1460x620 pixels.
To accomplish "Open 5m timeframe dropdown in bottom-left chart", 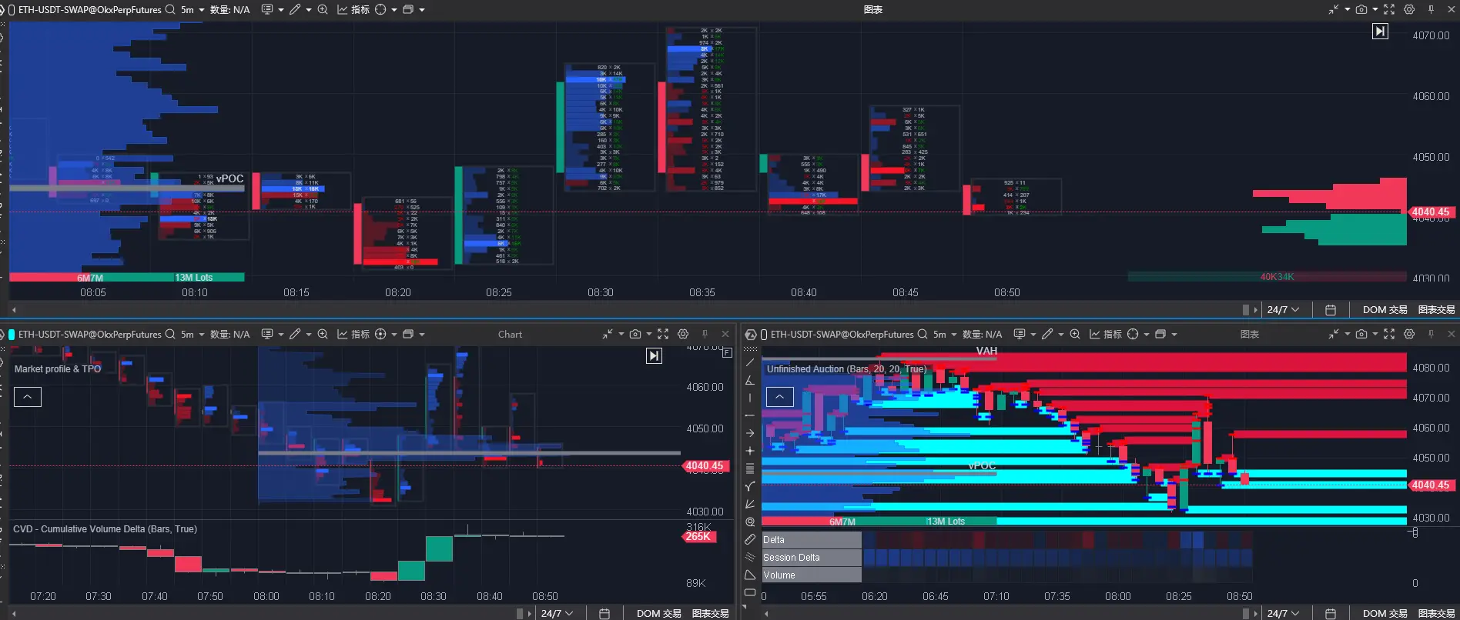I will [193, 335].
